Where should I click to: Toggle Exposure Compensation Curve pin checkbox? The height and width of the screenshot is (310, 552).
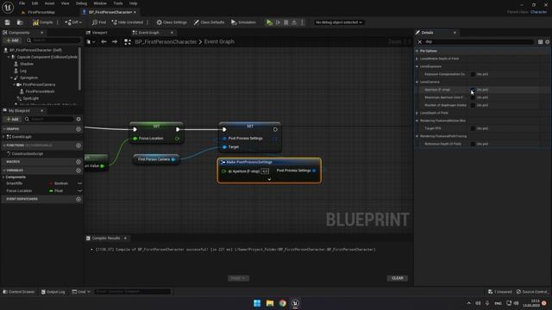473,74
